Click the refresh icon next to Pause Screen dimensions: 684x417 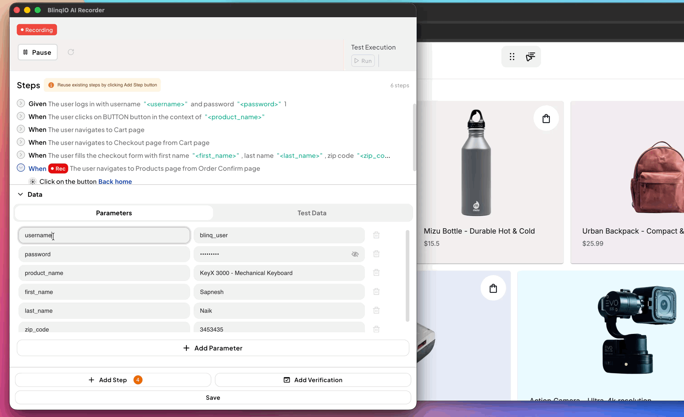coord(71,52)
